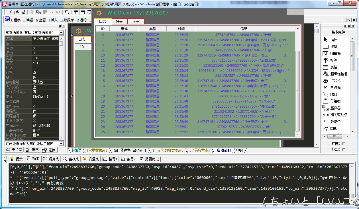The image size is (359, 209).
Task: Click the 基本组件 button
Action: pos(338,32)
